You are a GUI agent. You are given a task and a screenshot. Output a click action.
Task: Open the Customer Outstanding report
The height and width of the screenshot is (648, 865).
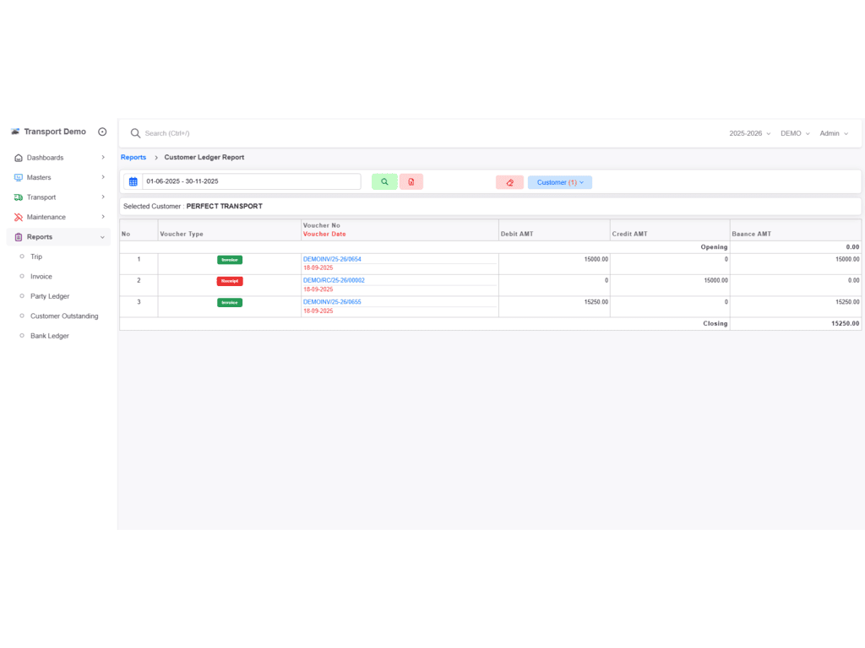(64, 316)
